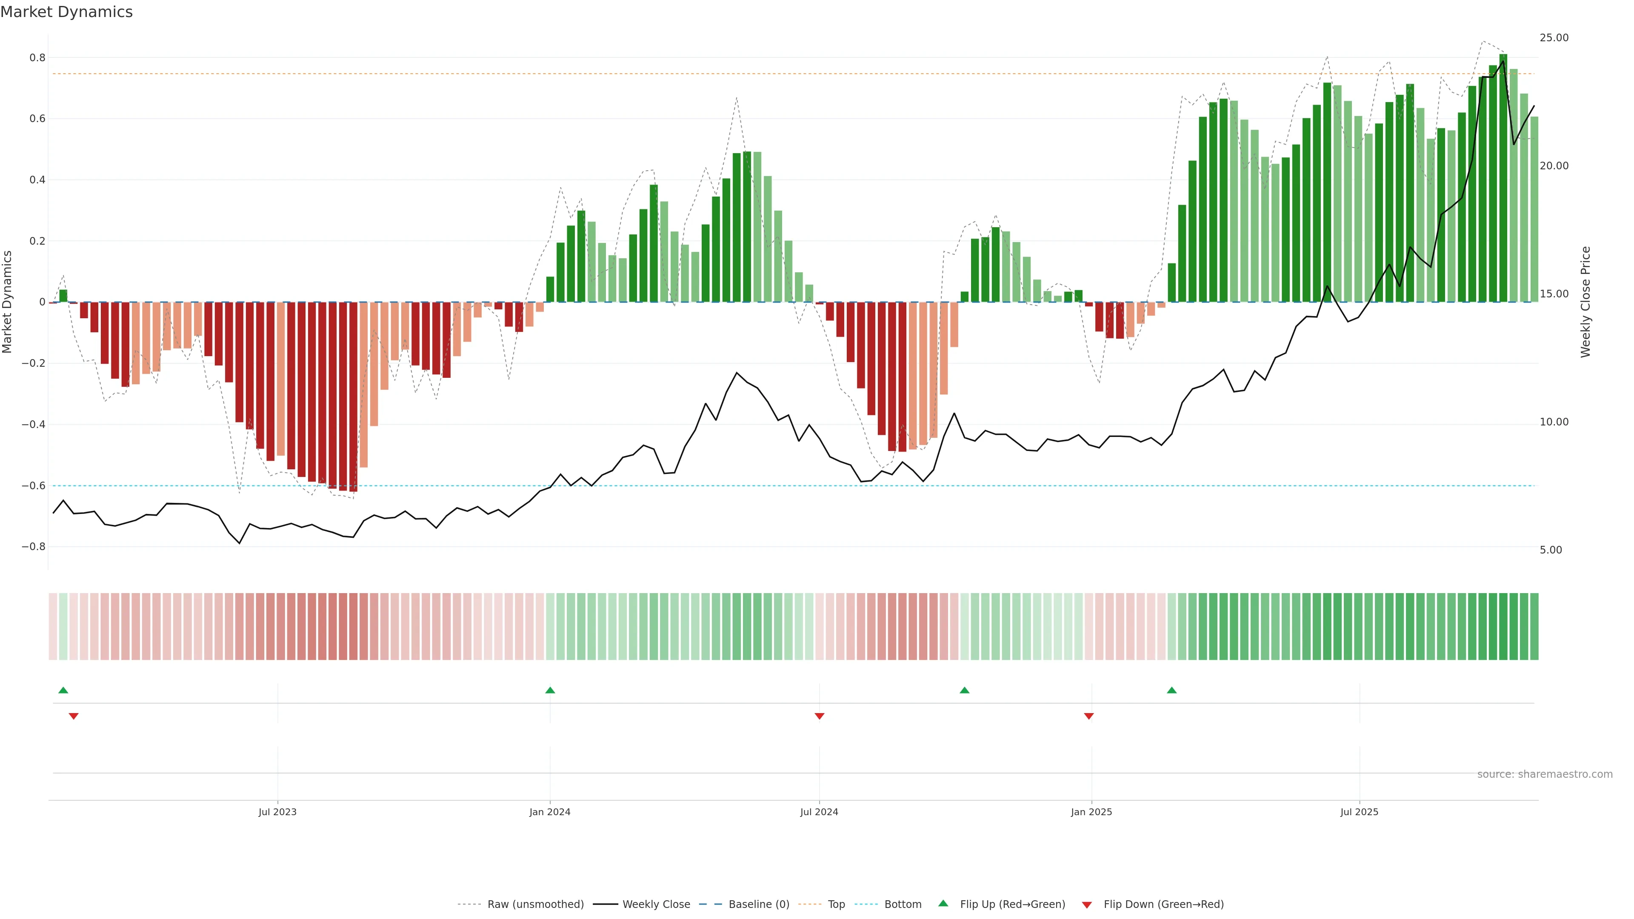Click the first green flip-up triangle marker
The height and width of the screenshot is (919, 1634).
[x=63, y=690]
